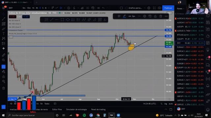This screenshot has height=118, width=211.
Task: Select the 1D date range
Action: click(11, 104)
